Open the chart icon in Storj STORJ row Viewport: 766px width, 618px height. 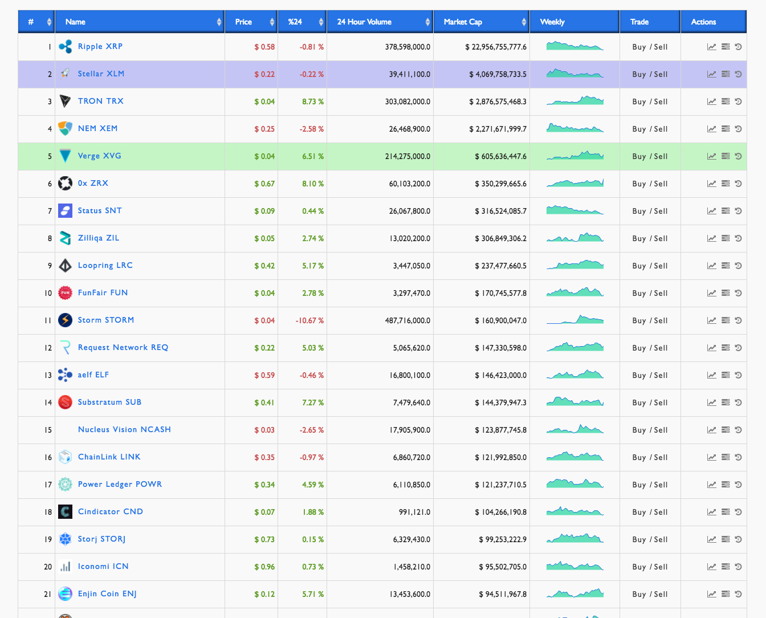coord(712,539)
